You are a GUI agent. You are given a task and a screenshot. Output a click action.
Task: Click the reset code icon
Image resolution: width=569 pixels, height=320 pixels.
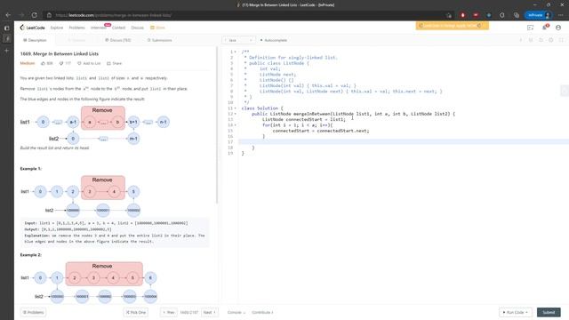point(541,40)
